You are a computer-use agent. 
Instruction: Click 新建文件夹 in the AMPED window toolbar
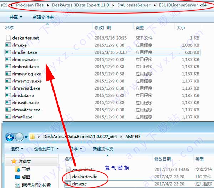point(103,149)
